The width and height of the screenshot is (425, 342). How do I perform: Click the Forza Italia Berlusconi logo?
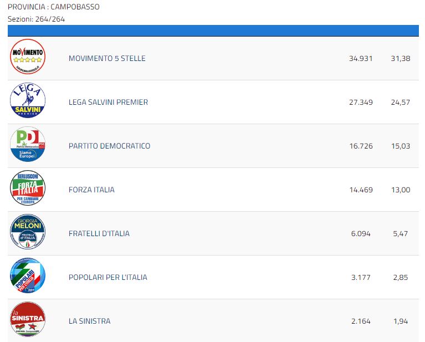pyautogui.click(x=28, y=188)
